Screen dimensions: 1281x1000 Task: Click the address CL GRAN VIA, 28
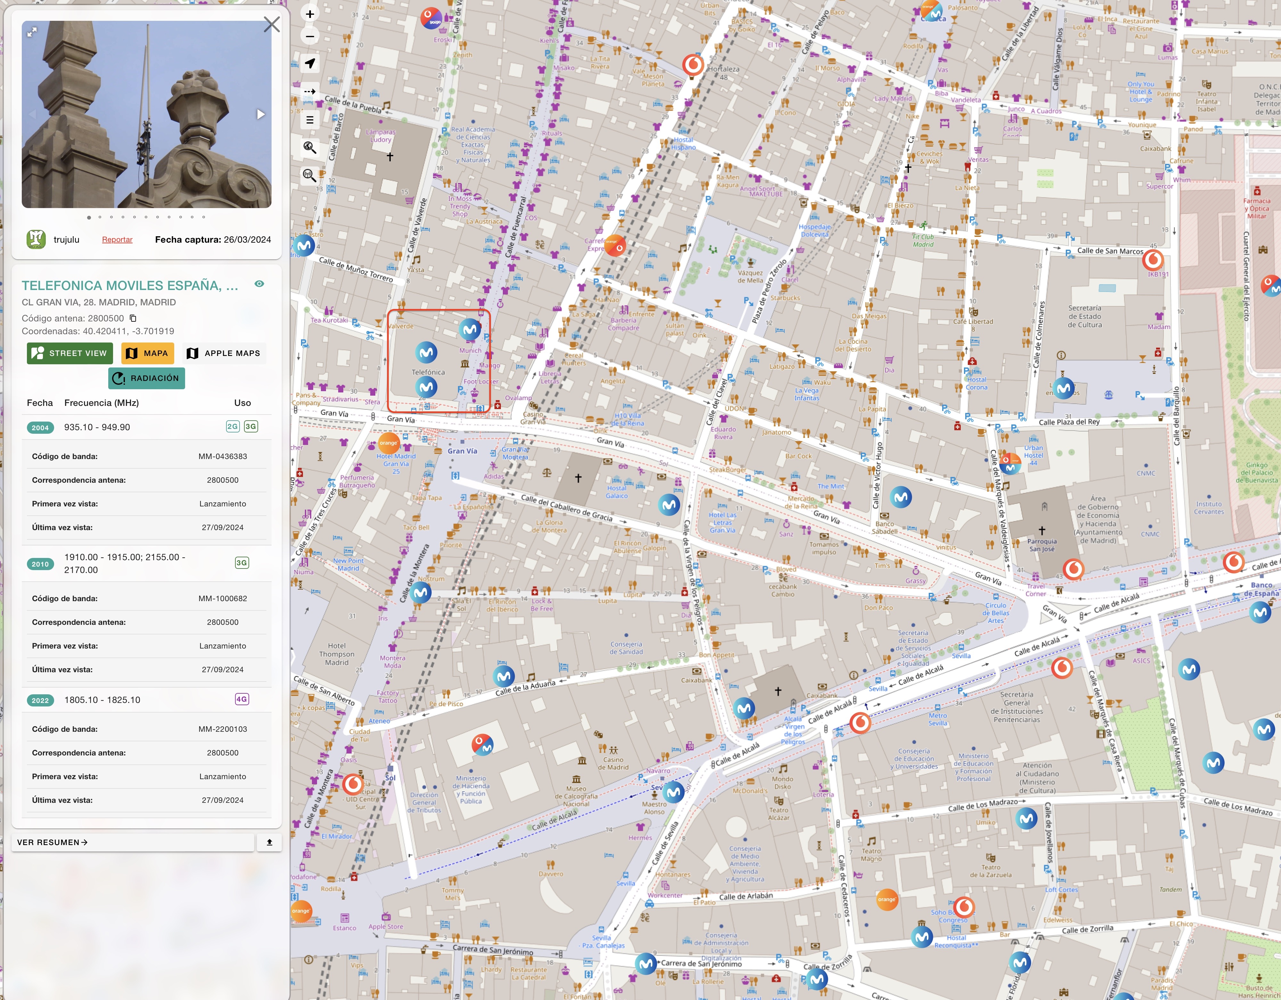click(99, 302)
